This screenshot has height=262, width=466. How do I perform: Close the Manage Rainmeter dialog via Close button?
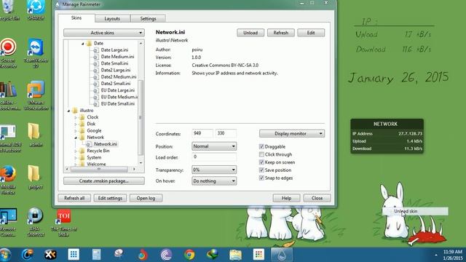[x=317, y=198]
